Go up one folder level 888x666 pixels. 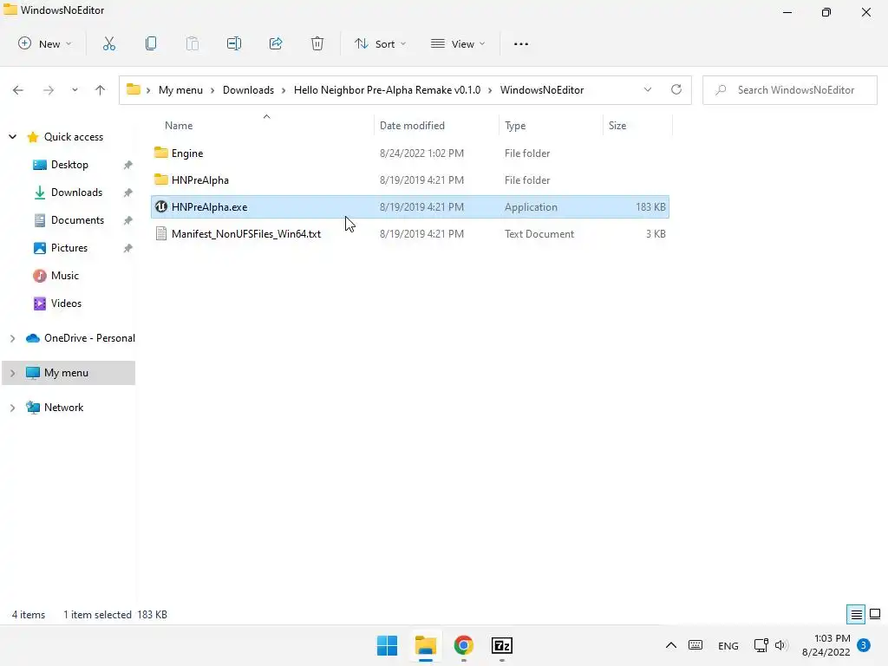101,90
